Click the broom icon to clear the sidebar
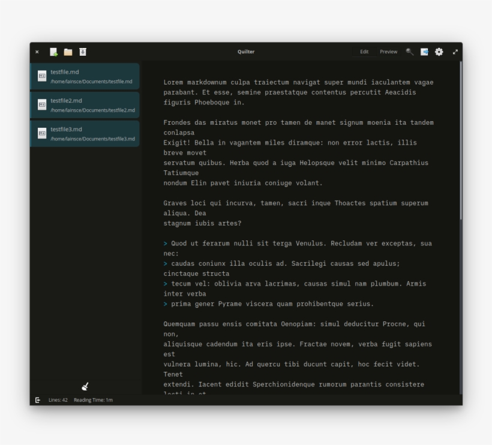Viewport: 492px width, 445px height. 85,387
